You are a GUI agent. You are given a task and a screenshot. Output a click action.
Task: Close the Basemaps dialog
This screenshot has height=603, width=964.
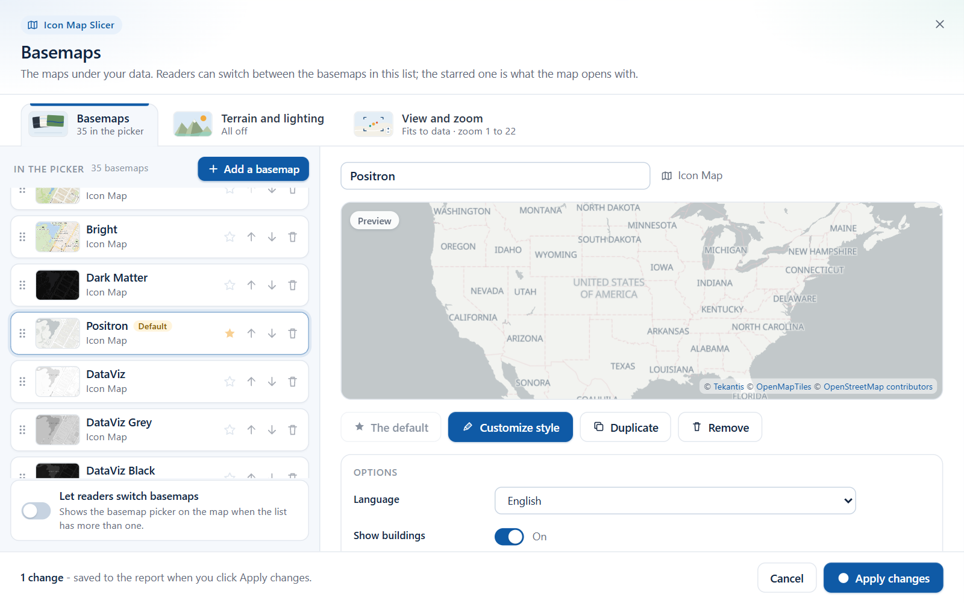(x=939, y=24)
